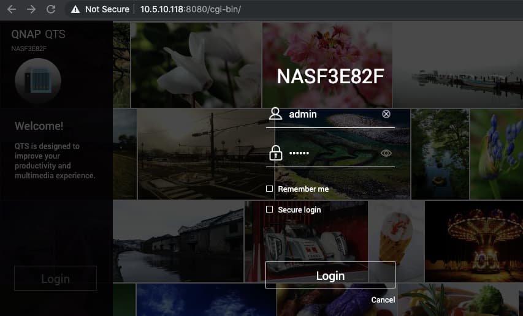Screen dimensions: 523x316
Task: Clear the username with the X icon
Action: tap(386, 114)
